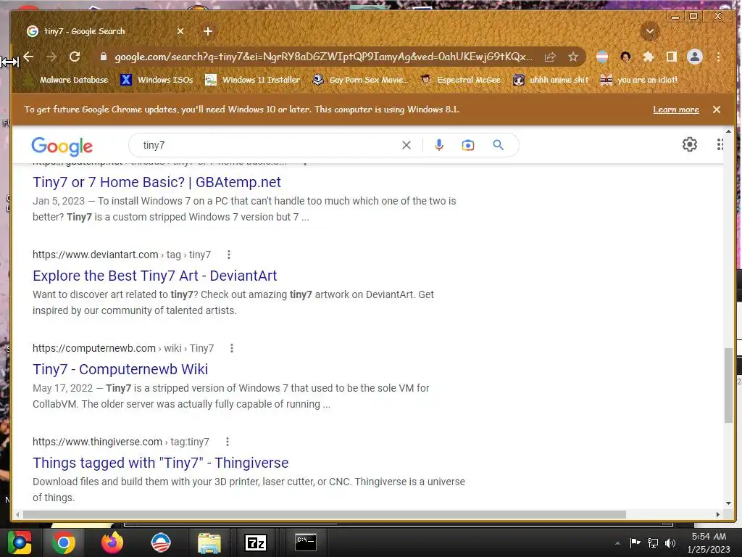742x557 pixels.
Task: Open more options for the computernewb.com result
Action: 231,349
